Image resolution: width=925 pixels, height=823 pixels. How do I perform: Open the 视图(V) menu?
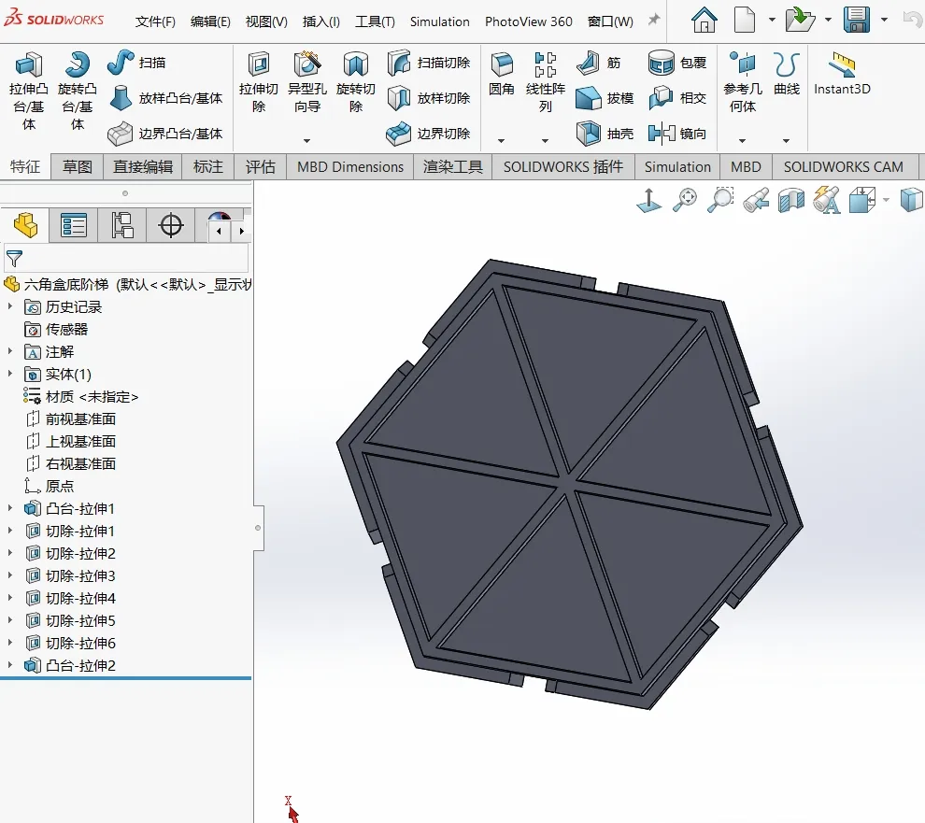(266, 21)
